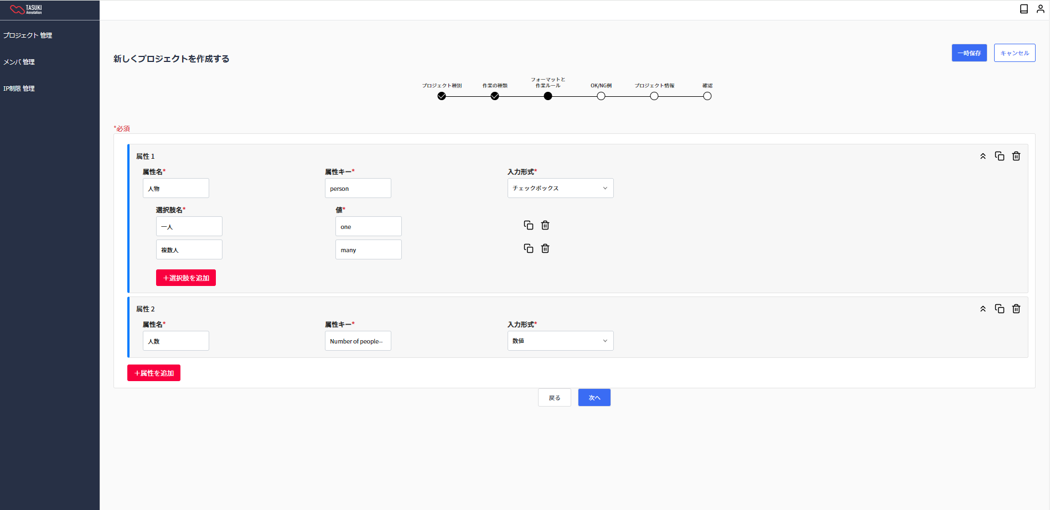Delete the 属性 2 attribute
Viewport: 1050px width, 510px height.
click(x=1016, y=309)
